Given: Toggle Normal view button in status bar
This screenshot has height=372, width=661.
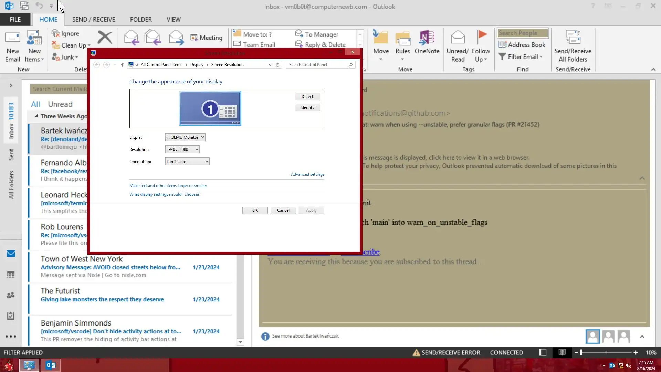Looking at the screenshot, I should (x=543, y=352).
